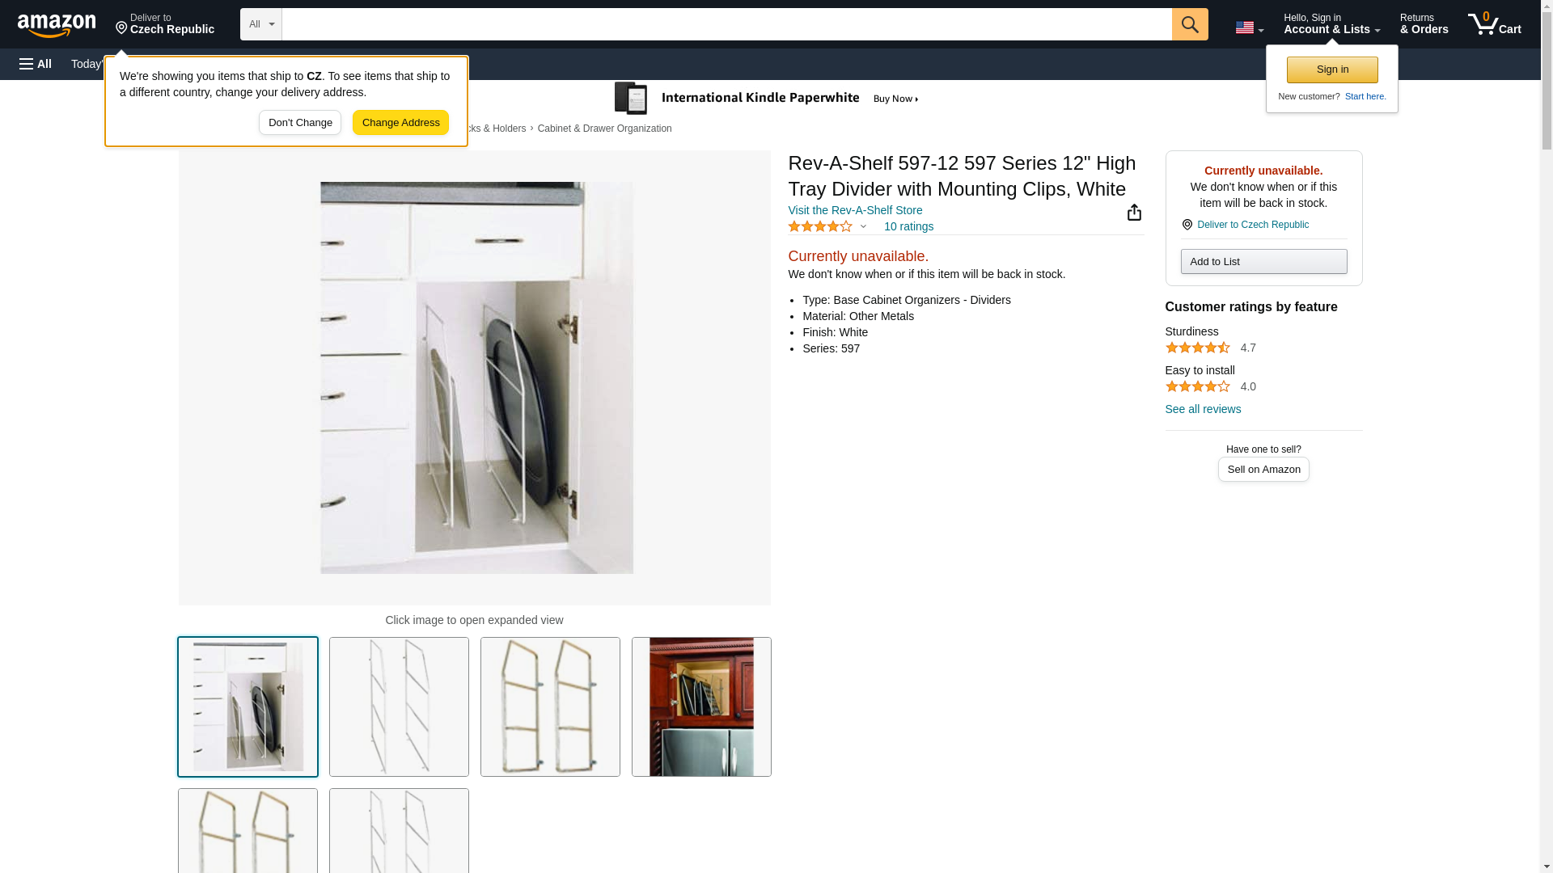Click the yellow Sign in button
Image resolution: width=1553 pixels, height=873 pixels.
[x=1332, y=70]
